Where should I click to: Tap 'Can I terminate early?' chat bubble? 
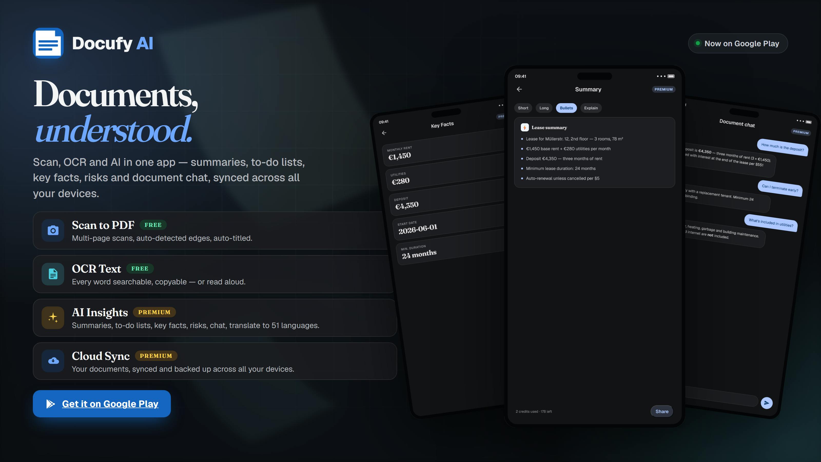(780, 188)
